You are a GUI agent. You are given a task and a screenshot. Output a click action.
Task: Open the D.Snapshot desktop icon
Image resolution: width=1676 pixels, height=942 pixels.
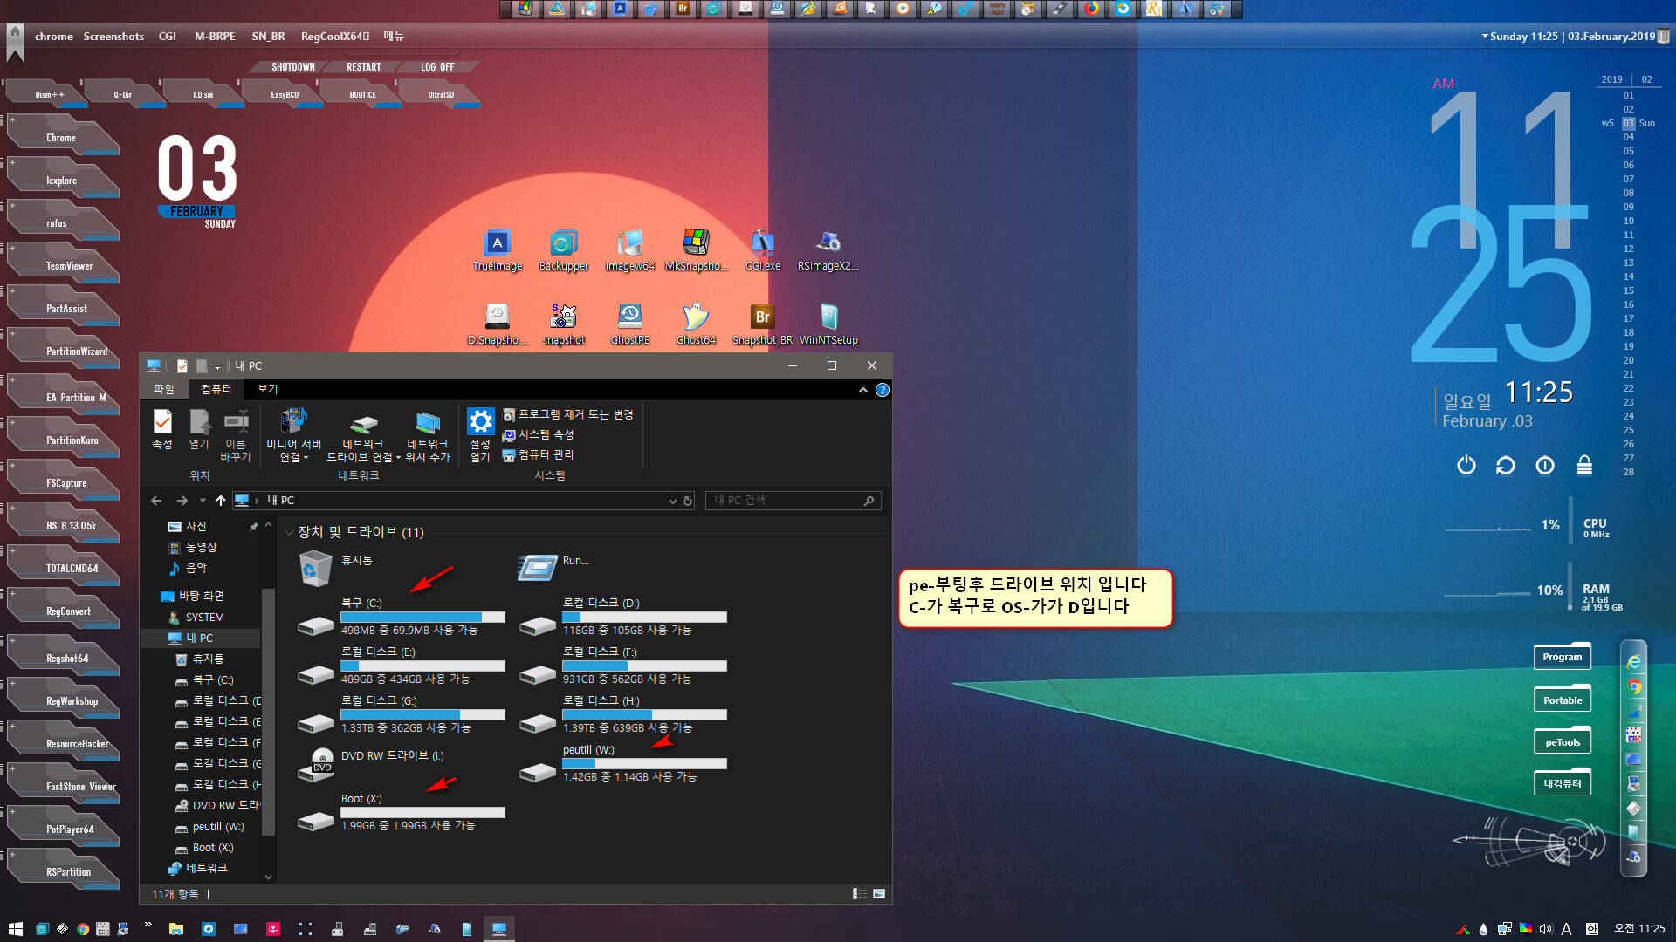coord(497,324)
